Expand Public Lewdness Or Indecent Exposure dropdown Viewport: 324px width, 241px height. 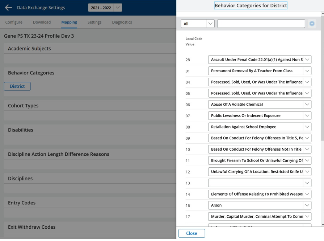coord(307,115)
